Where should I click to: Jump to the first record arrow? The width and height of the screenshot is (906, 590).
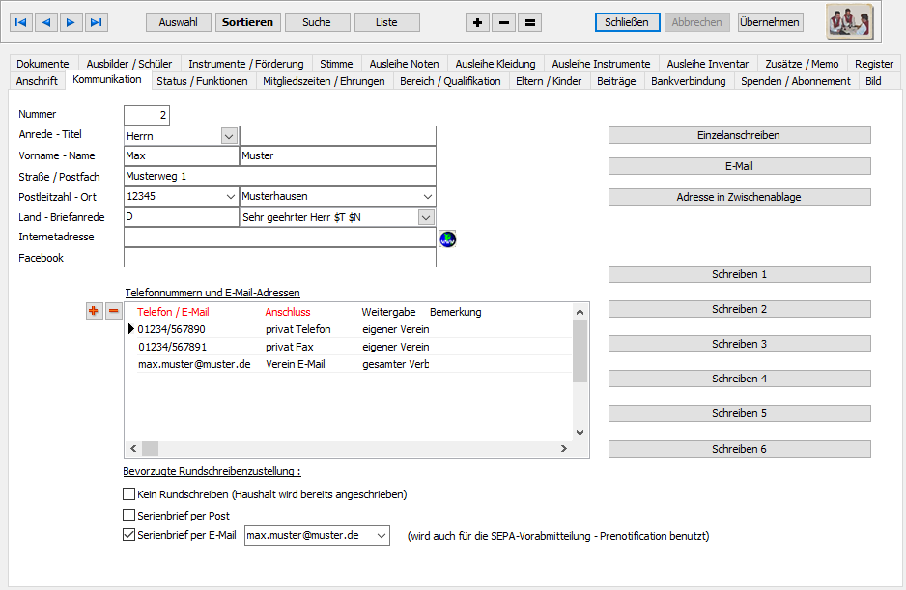[21, 22]
